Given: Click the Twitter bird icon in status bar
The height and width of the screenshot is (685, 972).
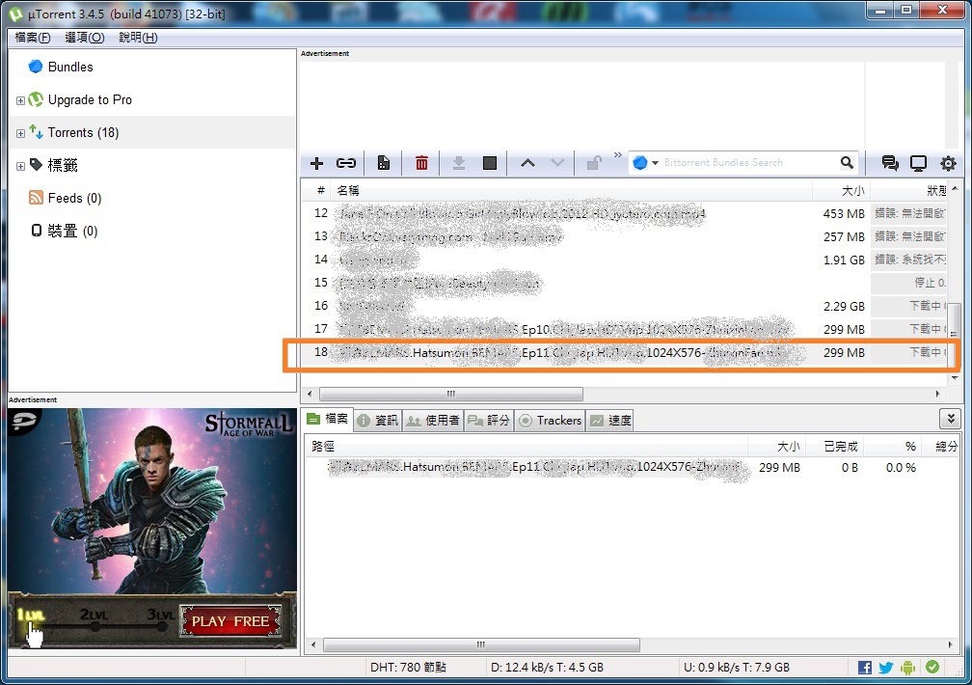Looking at the screenshot, I should pos(886,668).
